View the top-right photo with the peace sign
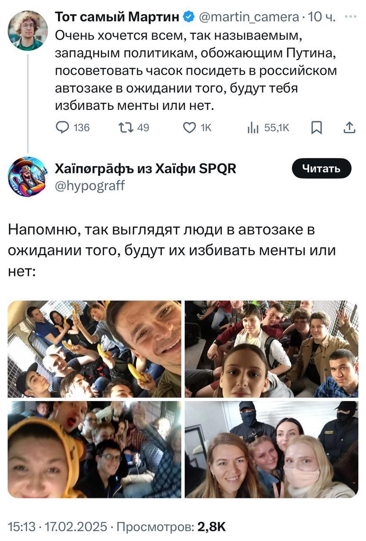The image size is (366, 541). tap(271, 349)
